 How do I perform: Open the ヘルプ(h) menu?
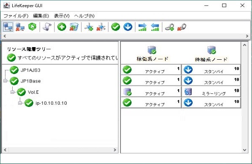pyautogui.click(x=84, y=16)
